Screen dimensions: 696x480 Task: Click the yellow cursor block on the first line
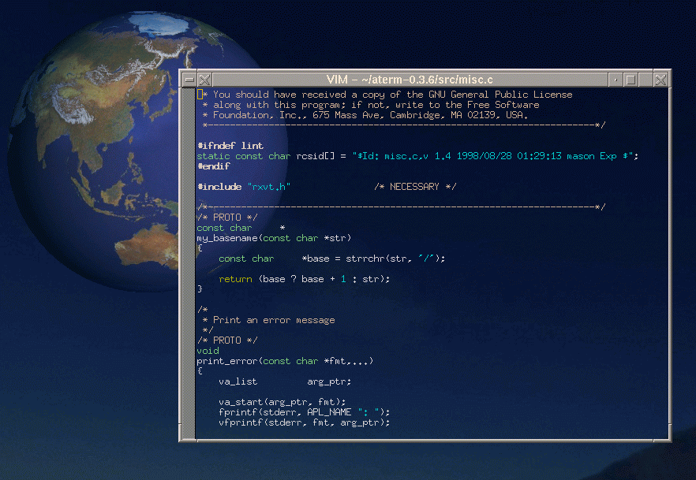pyautogui.click(x=200, y=95)
